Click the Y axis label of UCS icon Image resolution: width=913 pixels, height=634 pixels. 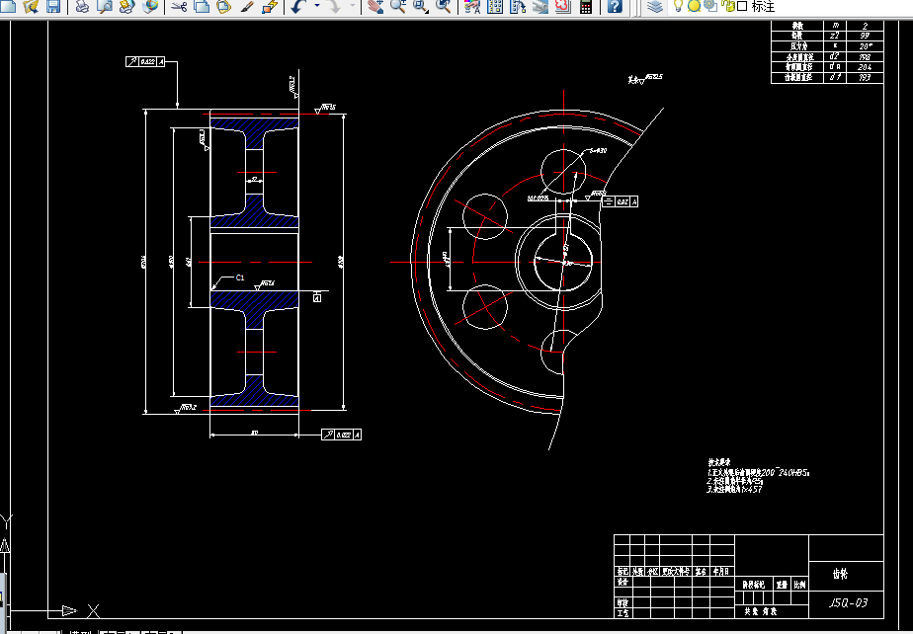coord(6,519)
